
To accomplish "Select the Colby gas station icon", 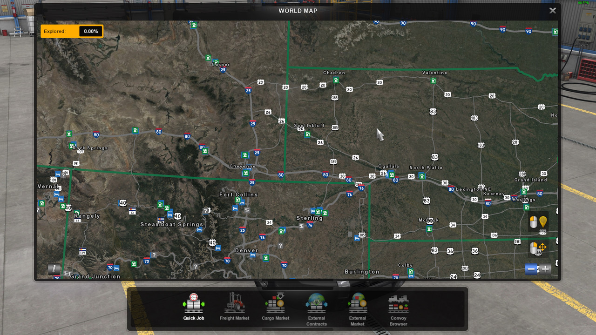I will [x=410, y=271].
